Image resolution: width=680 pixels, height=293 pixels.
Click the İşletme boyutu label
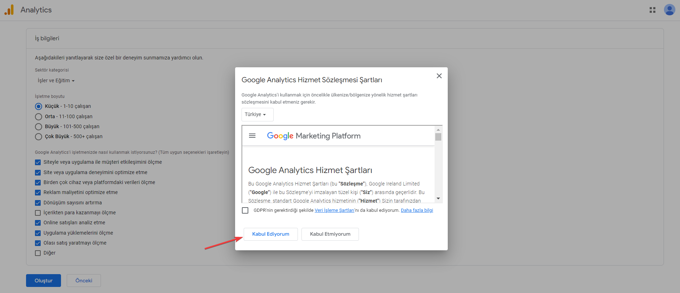point(50,96)
